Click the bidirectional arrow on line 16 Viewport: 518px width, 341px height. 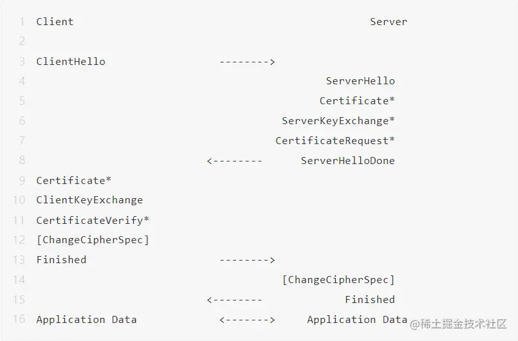click(247, 320)
